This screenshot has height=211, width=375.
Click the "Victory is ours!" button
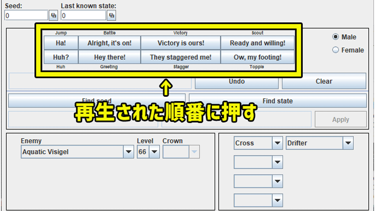[x=180, y=43]
